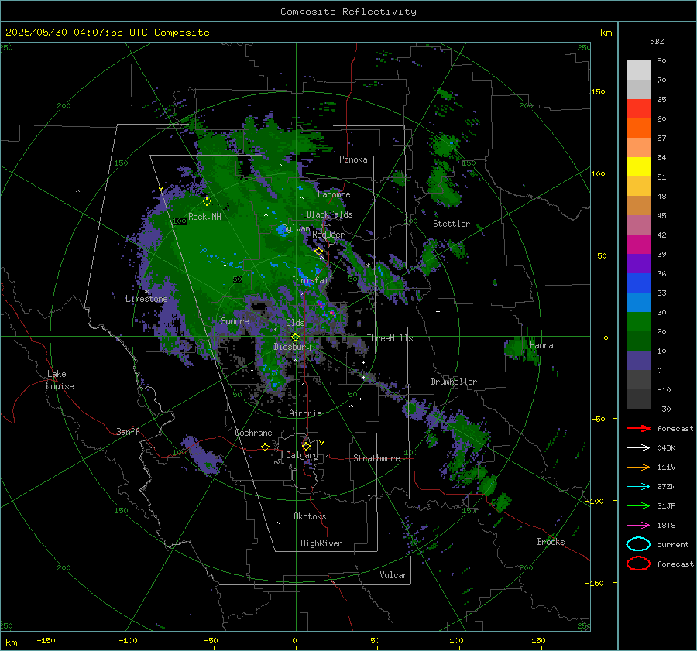Click the 18TS legend label
697x651 pixels.
666,526
